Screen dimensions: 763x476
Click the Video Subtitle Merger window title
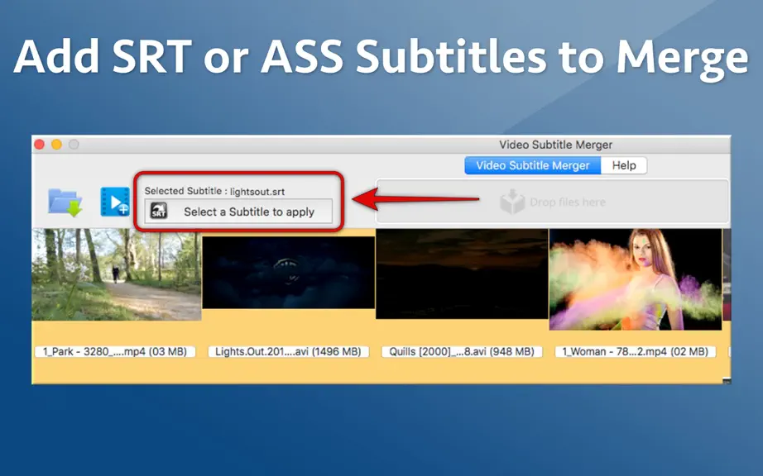click(x=556, y=145)
